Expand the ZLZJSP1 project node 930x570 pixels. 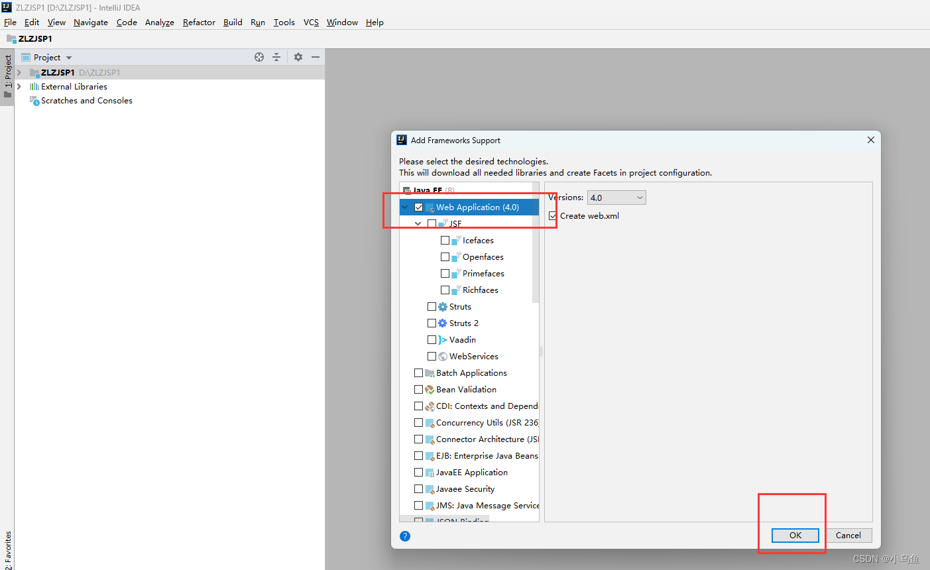[x=19, y=72]
